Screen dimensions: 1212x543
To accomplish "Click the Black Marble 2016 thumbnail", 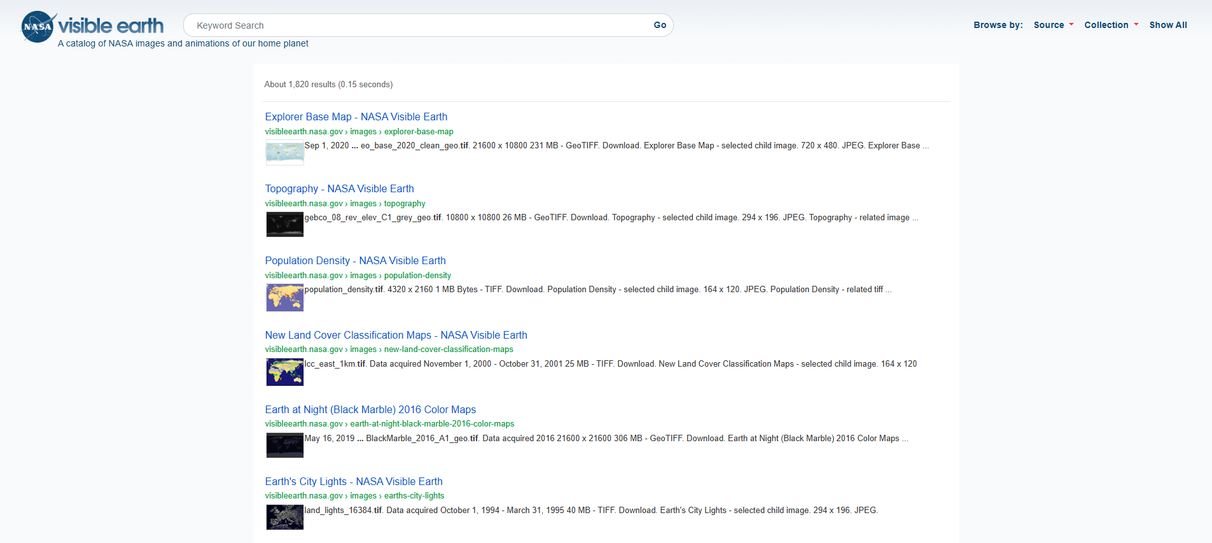I will [x=284, y=446].
